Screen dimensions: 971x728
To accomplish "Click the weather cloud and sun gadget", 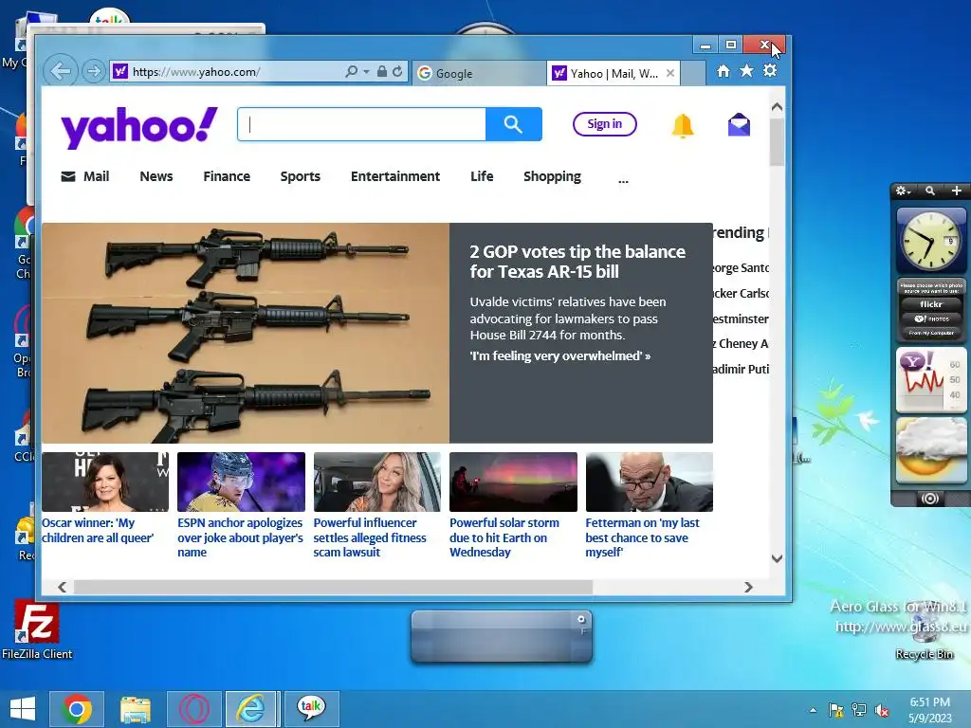I will pos(931,450).
